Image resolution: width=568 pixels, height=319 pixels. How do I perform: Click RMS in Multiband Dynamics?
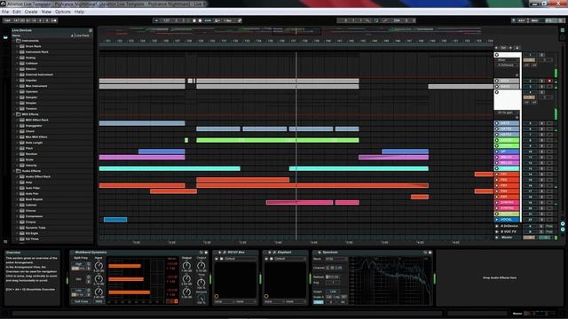tap(99, 301)
